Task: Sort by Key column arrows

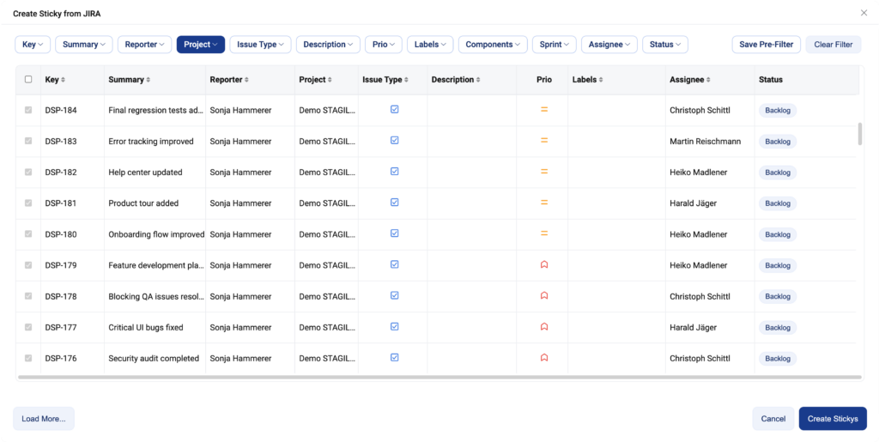Action: pyautogui.click(x=63, y=80)
